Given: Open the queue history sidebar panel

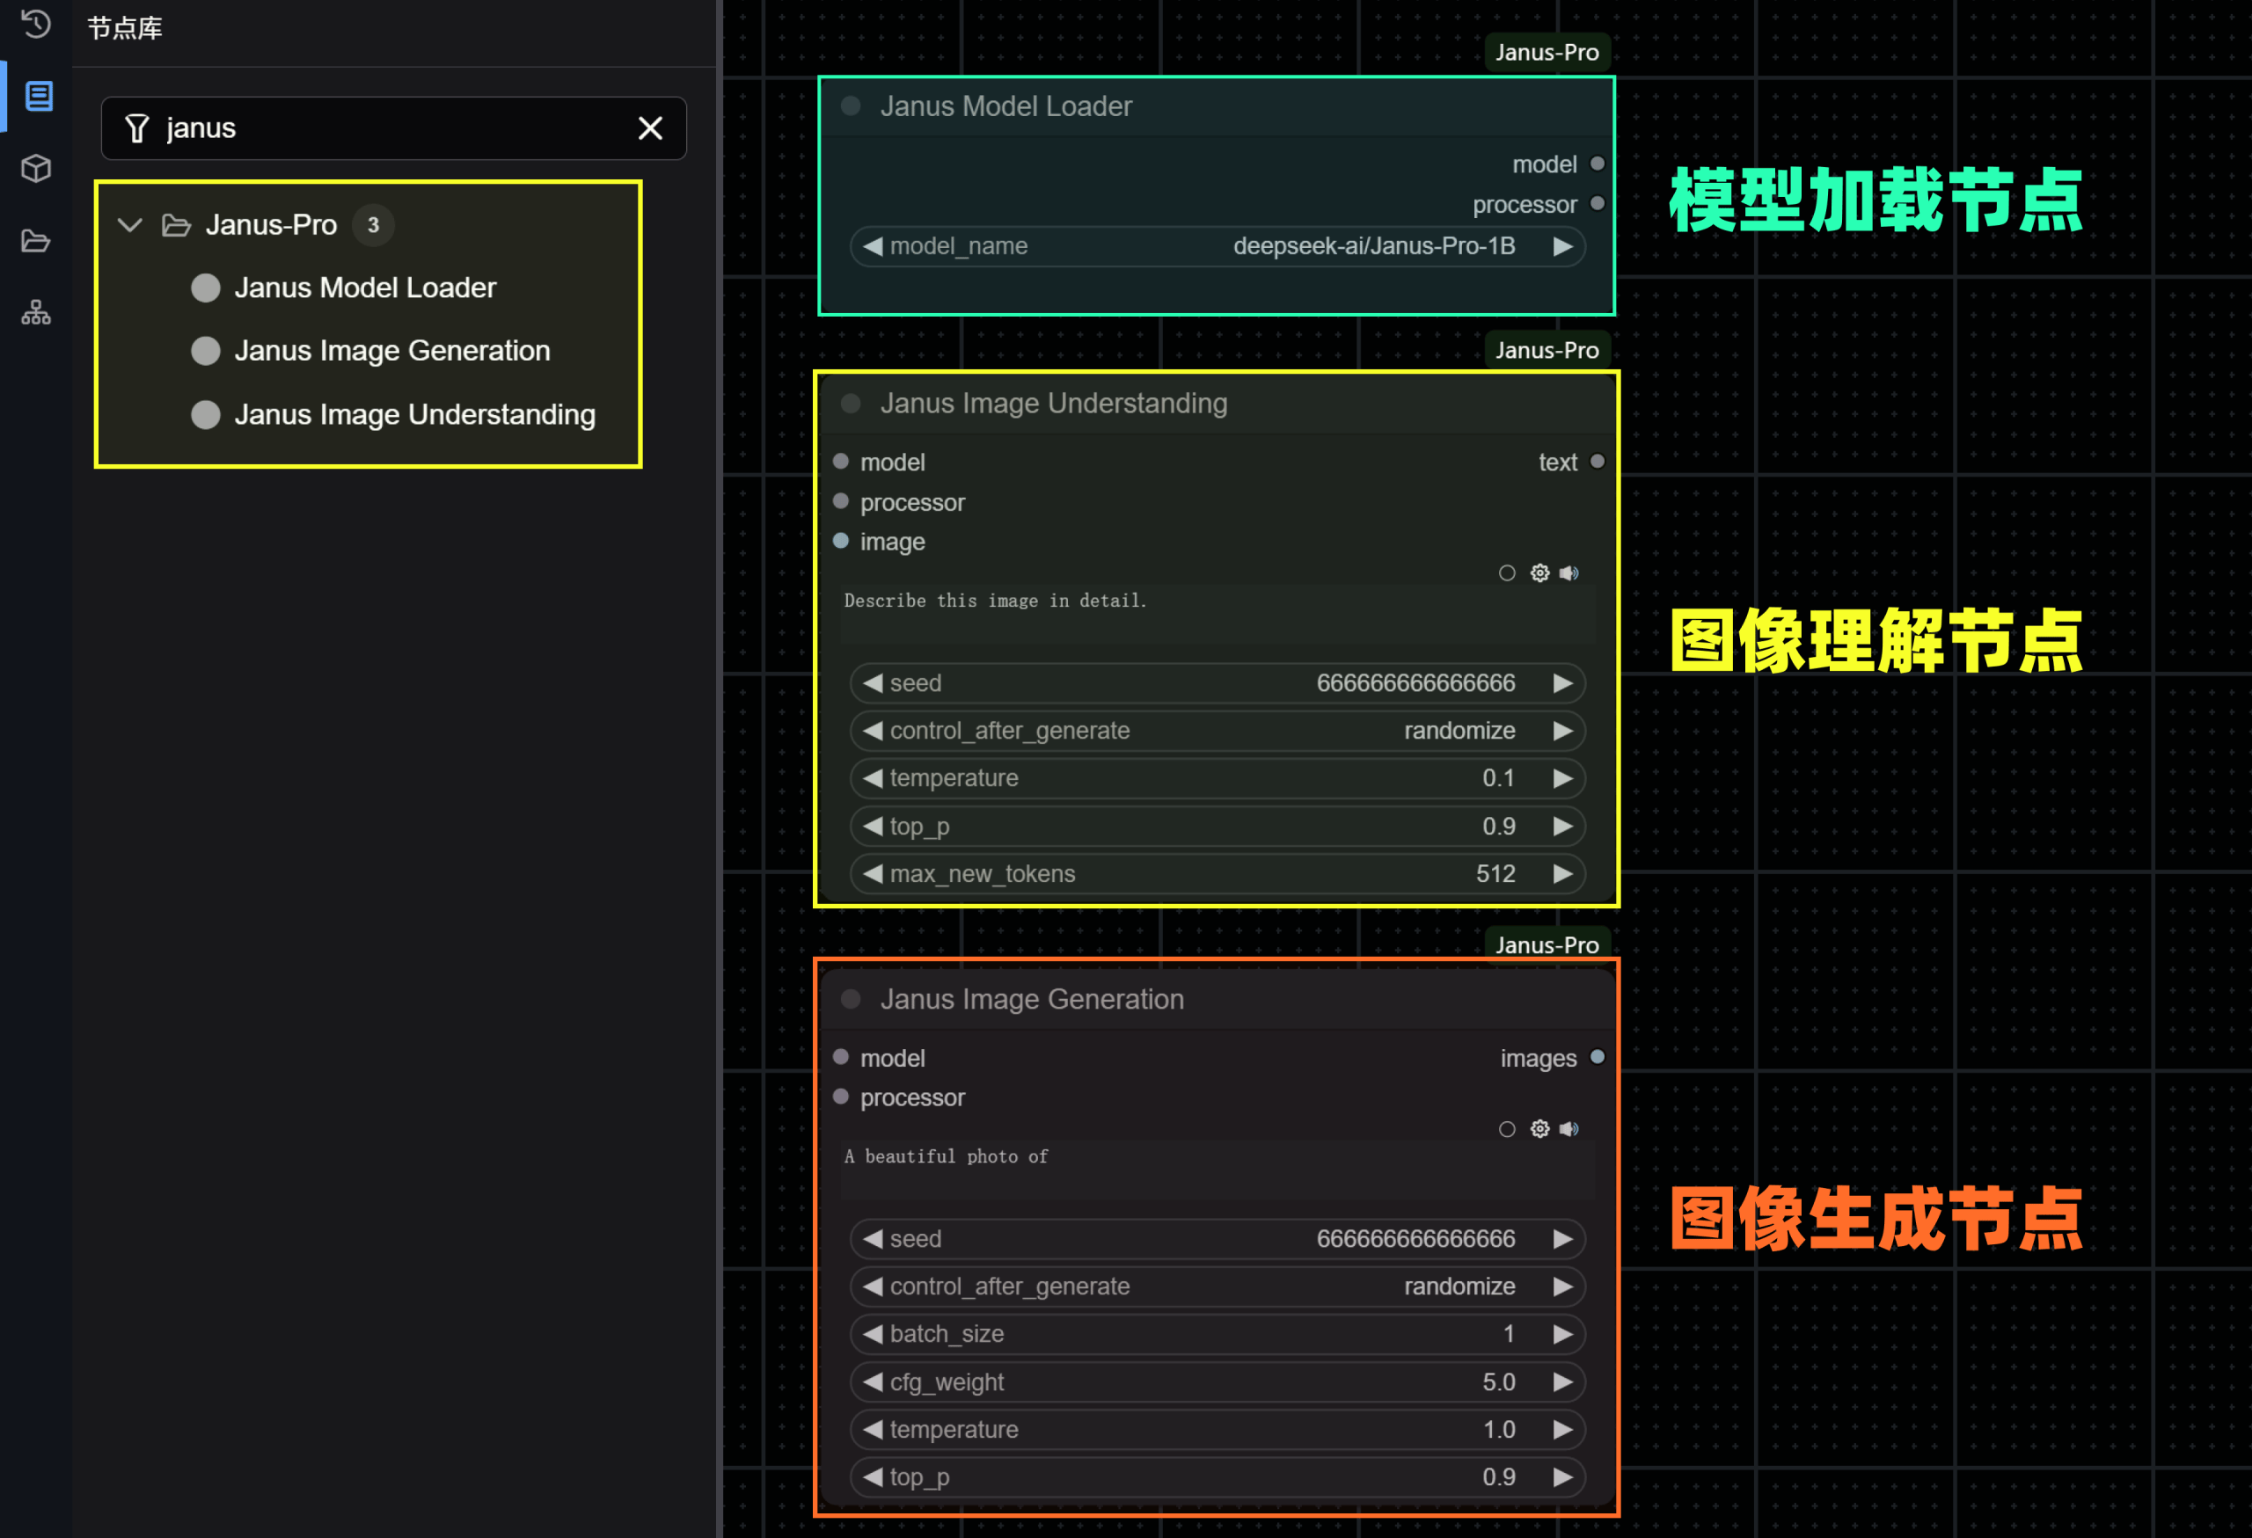Looking at the screenshot, I should [x=36, y=23].
